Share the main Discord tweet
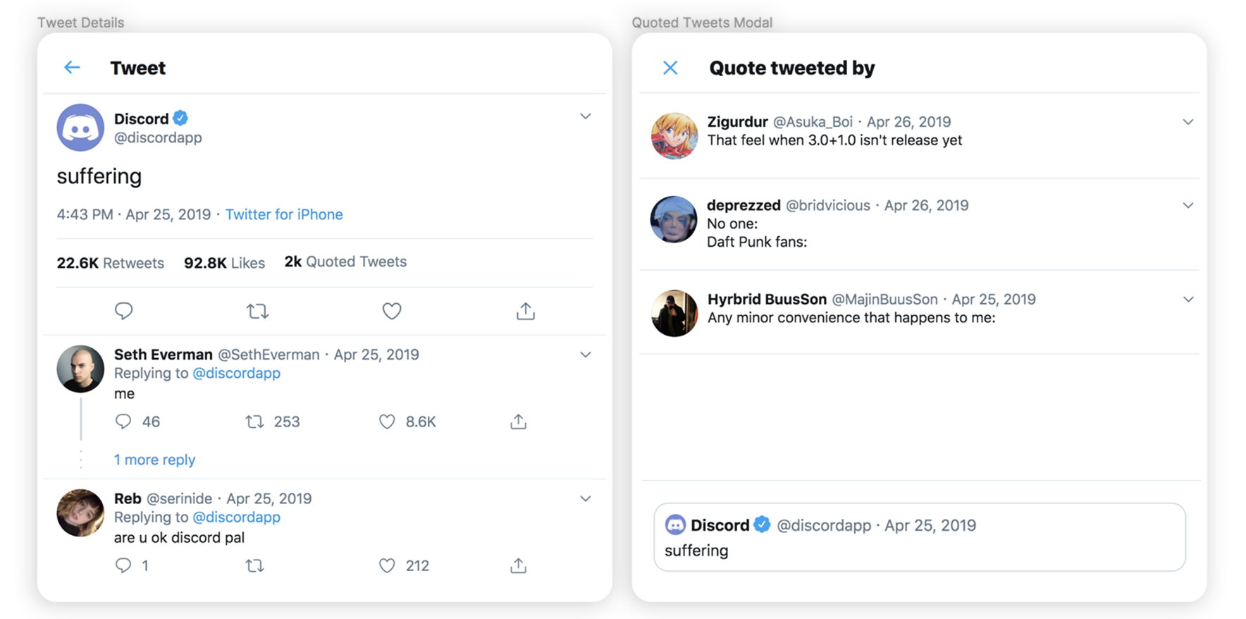Screen dimensions: 1246x619 (526, 311)
